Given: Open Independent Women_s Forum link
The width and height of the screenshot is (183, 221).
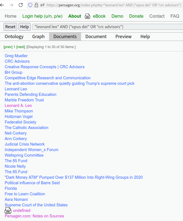Looking at the screenshot, I should click(x=31, y=150).
